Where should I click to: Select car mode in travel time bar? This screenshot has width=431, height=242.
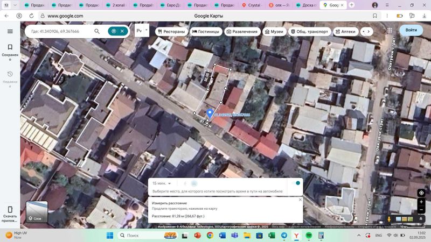click(194, 183)
